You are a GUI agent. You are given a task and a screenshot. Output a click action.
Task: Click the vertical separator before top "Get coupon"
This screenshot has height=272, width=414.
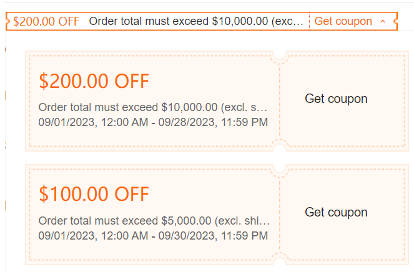click(309, 21)
